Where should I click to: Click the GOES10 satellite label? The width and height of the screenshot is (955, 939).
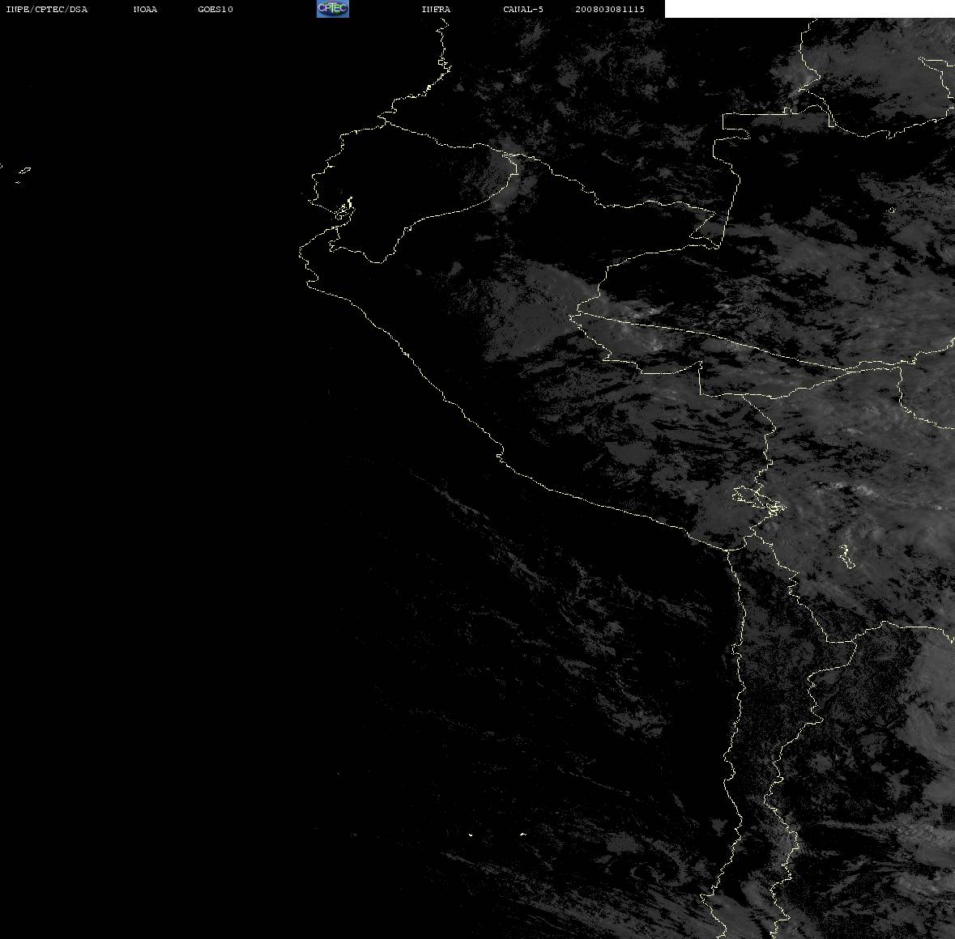click(215, 9)
